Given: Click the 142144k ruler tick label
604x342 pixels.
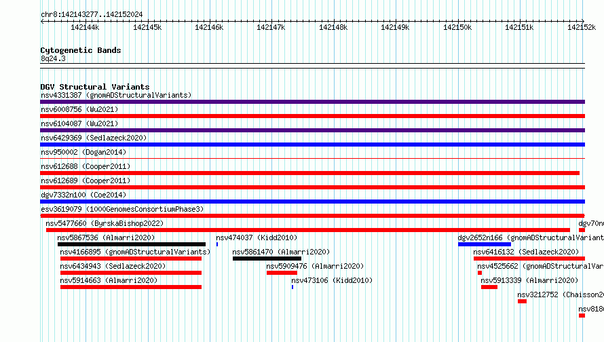Looking at the screenshot, I should (x=85, y=27).
